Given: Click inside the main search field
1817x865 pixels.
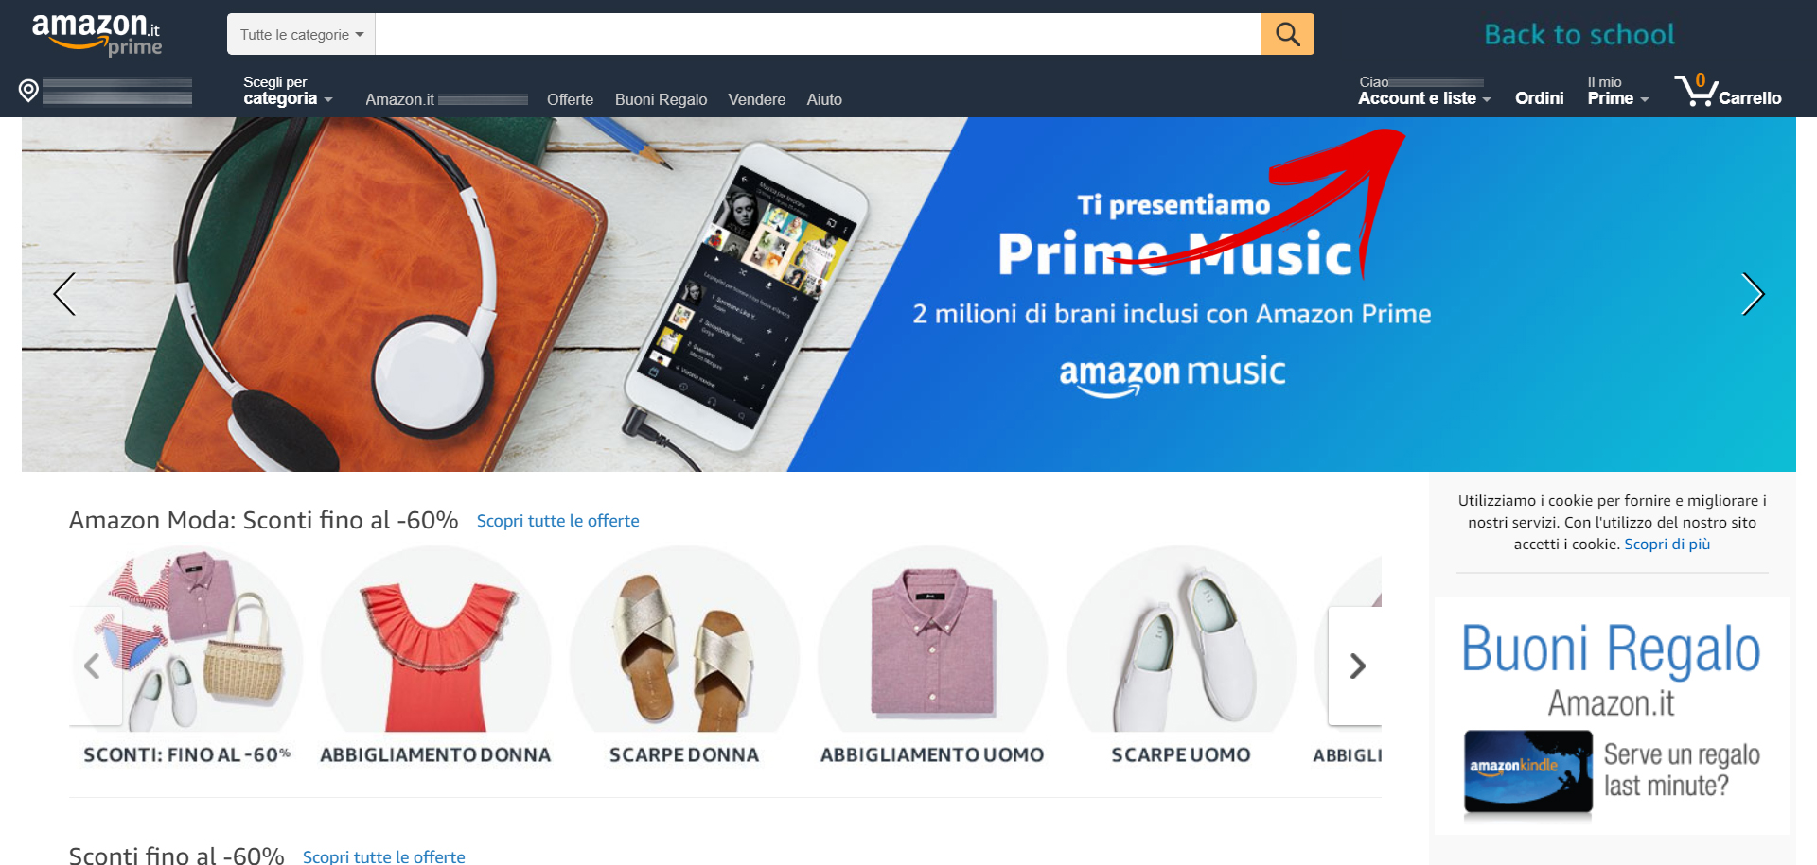Looking at the screenshot, I should tap(819, 34).
